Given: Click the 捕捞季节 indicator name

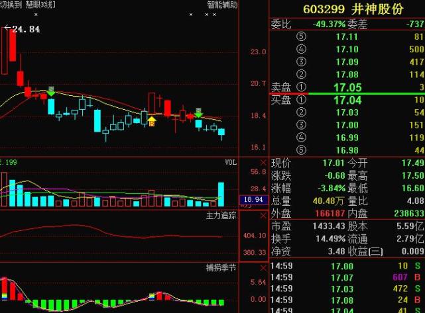Looking at the screenshot, I should pyautogui.click(x=221, y=269).
